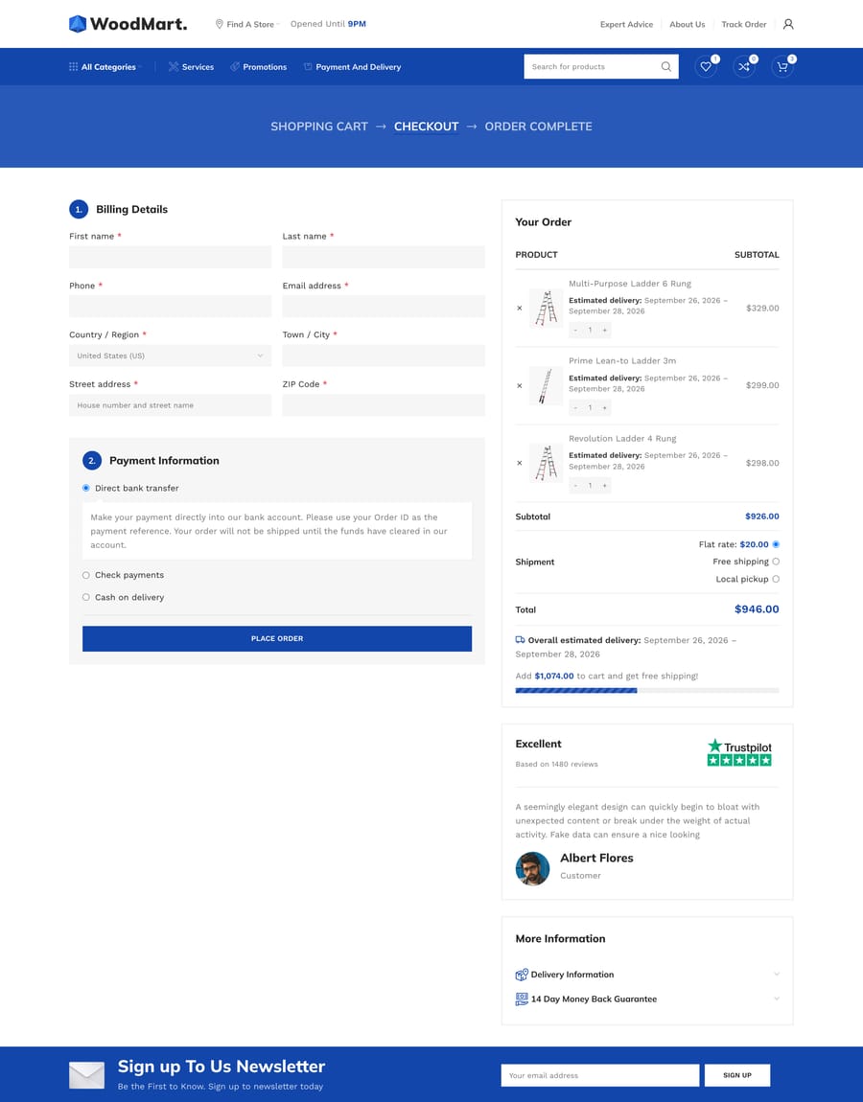863x1102 pixels.
Task: Remove Revolution Ladder 4 Rung from order
Action: coord(520,463)
